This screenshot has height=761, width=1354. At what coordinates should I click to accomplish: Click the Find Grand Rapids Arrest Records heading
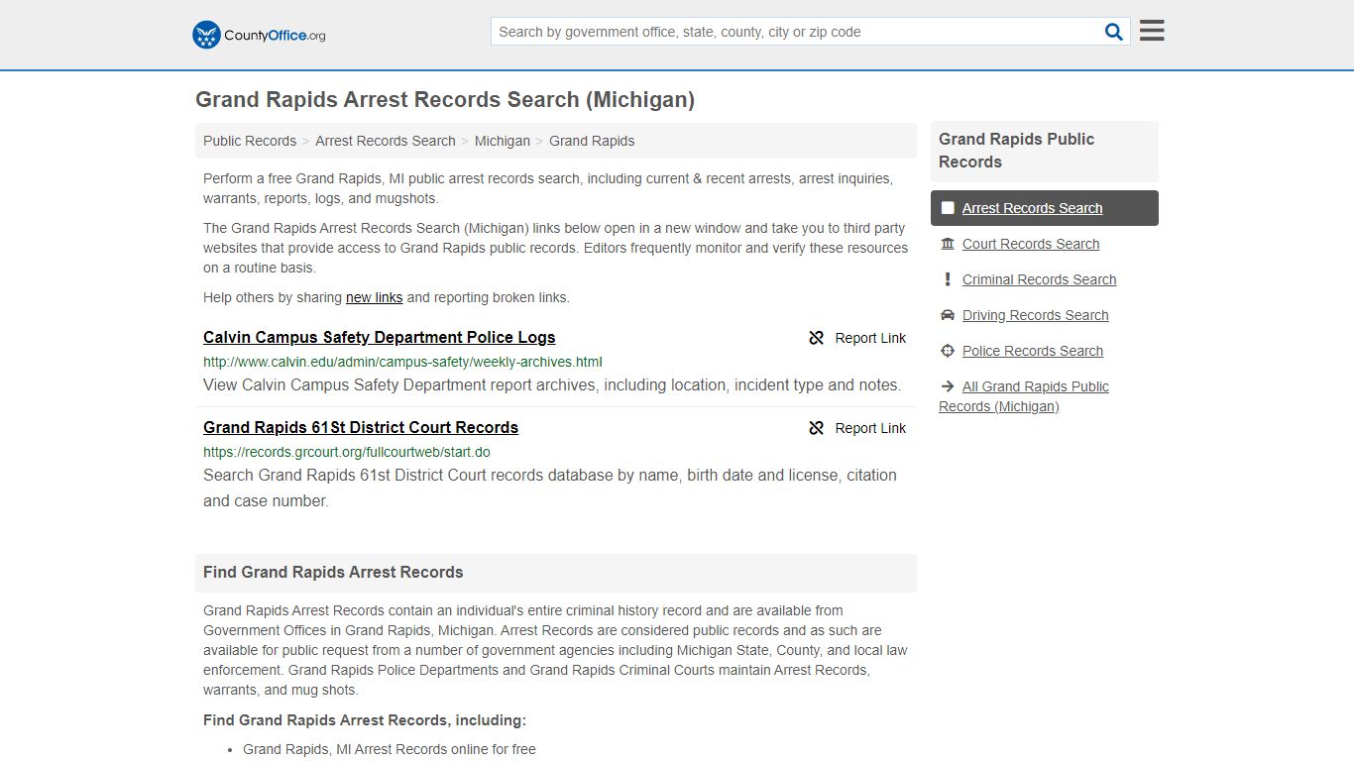point(333,572)
